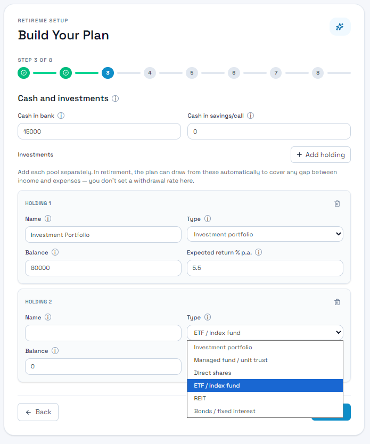370x444 pixels.
Task: Focus the Holding 2 Name field
Action: pos(103,333)
